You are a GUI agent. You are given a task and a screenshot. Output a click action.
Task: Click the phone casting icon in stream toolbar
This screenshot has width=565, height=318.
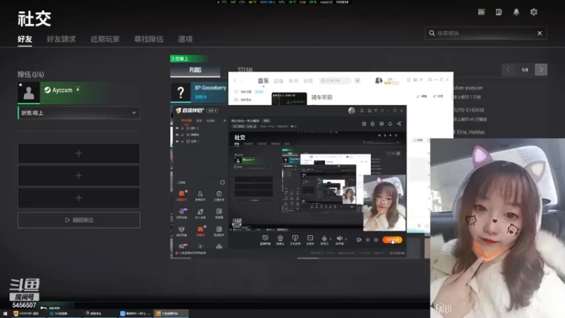(x=295, y=240)
